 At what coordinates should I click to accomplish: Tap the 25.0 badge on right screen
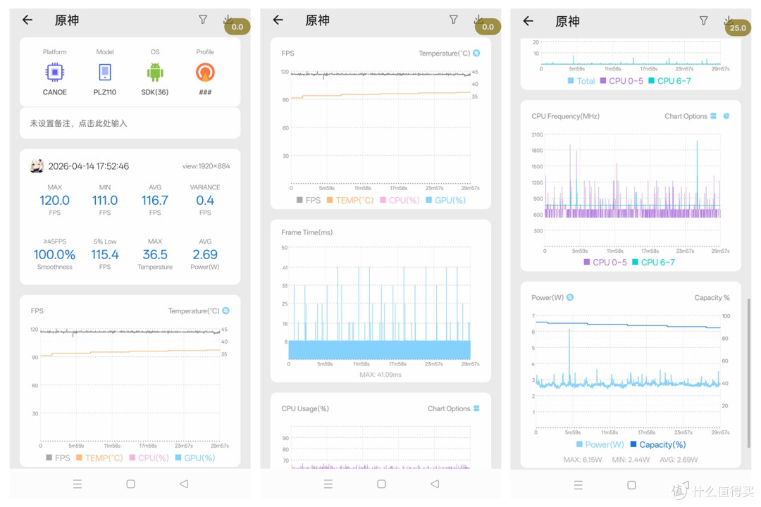point(738,27)
